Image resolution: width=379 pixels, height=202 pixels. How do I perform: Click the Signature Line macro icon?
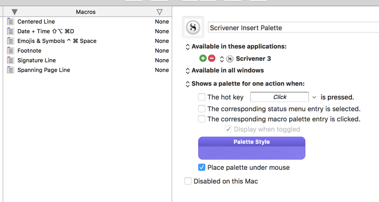(x=10, y=60)
